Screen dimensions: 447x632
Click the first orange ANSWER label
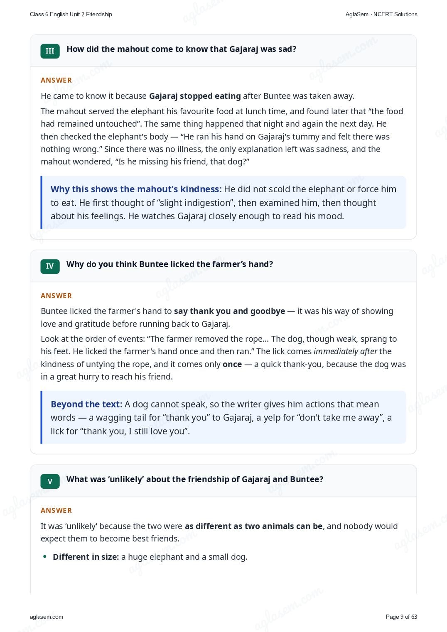[56, 80]
